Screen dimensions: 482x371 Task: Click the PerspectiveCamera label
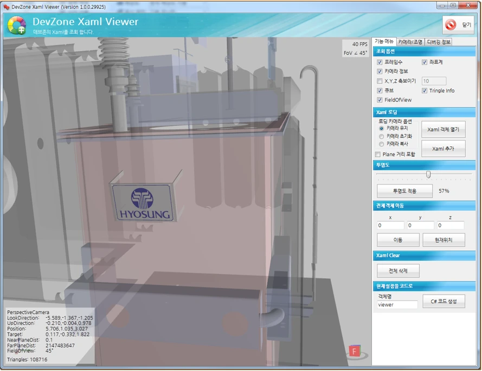coord(28,312)
